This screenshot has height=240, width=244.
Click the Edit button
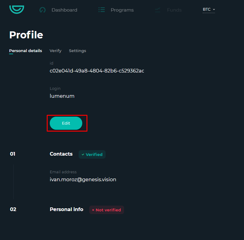click(x=66, y=123)
